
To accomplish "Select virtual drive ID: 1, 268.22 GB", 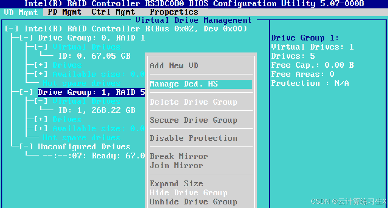I will pyautogui.click(x=97, y=111).
